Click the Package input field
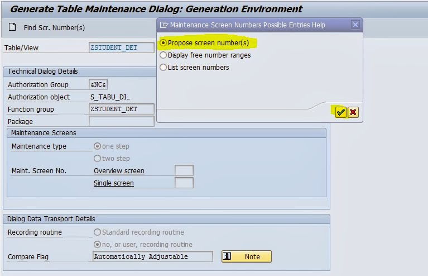Viewport: 428px width, 276px height. pos(121,122)
